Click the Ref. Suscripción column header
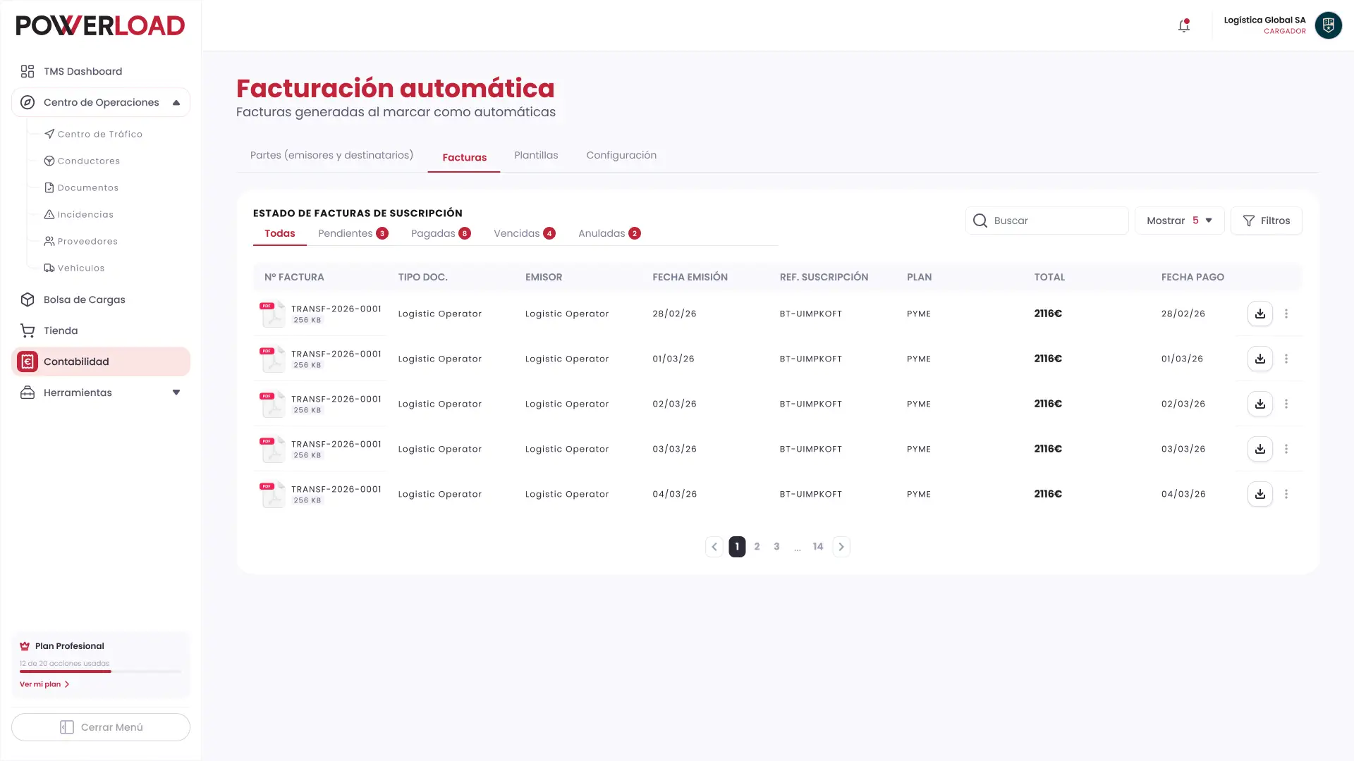 pos(824,277)
